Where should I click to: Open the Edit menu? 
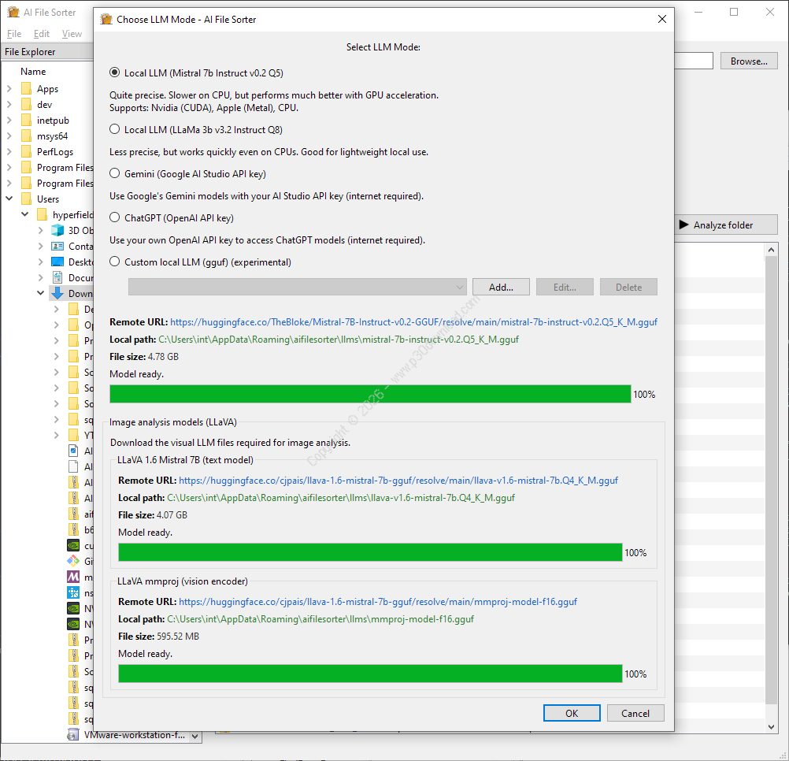tap(42, 34)
